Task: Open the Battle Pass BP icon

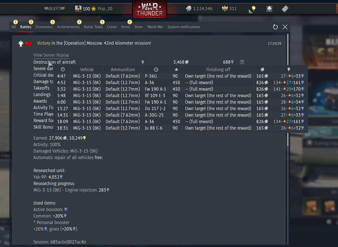Action: coord(285,9)
